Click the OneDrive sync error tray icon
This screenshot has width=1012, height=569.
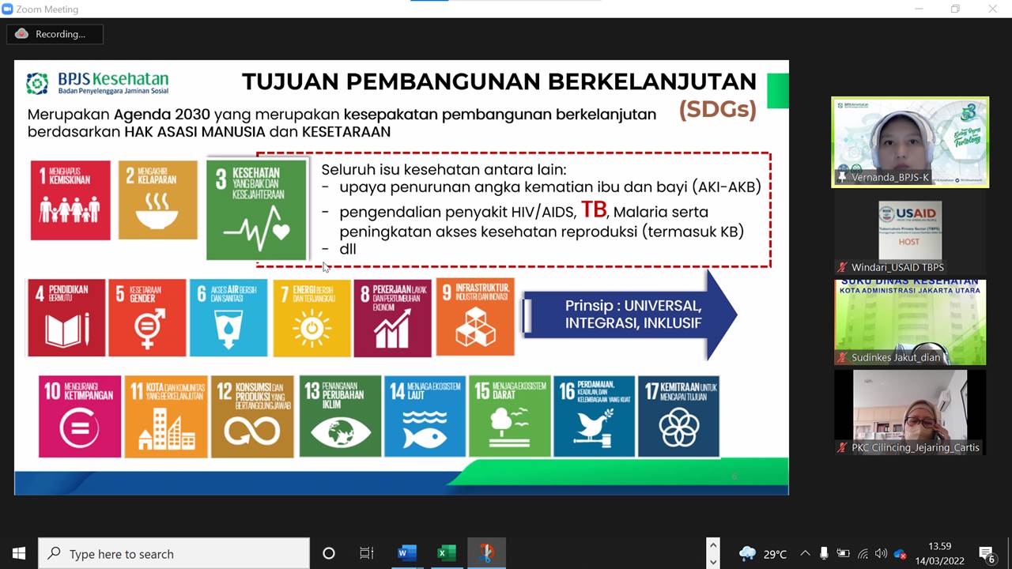click(x=899, y=554)
